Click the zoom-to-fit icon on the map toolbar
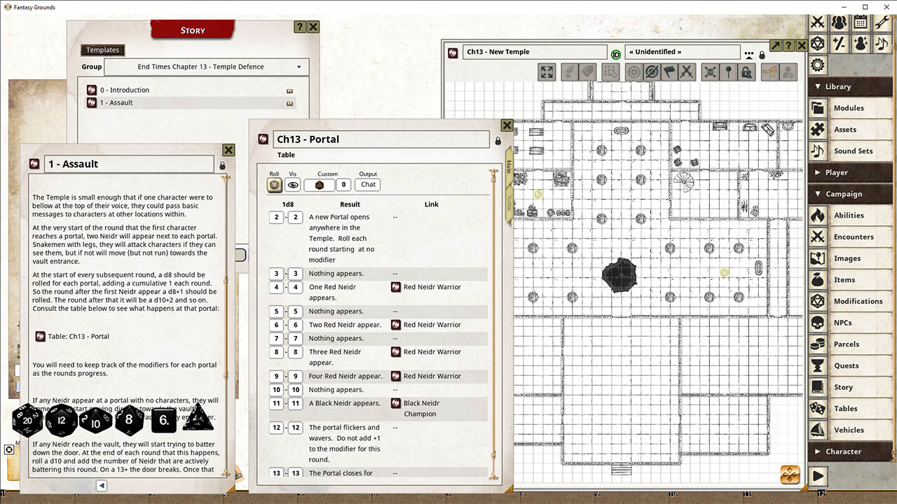The height and width of the screenshot is (504, 897). 547,72
